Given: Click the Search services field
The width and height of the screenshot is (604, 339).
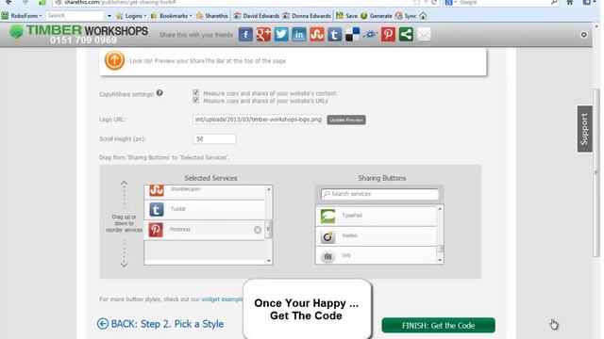Looking at the screenshot, I should tap(379, 194).
